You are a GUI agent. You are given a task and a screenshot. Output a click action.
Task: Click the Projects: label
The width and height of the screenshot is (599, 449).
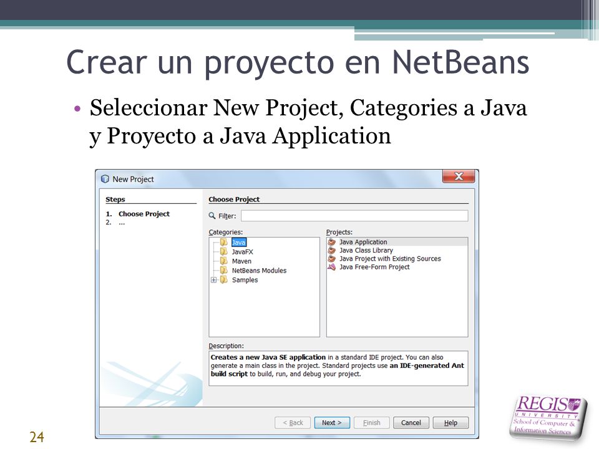(339, 232)
